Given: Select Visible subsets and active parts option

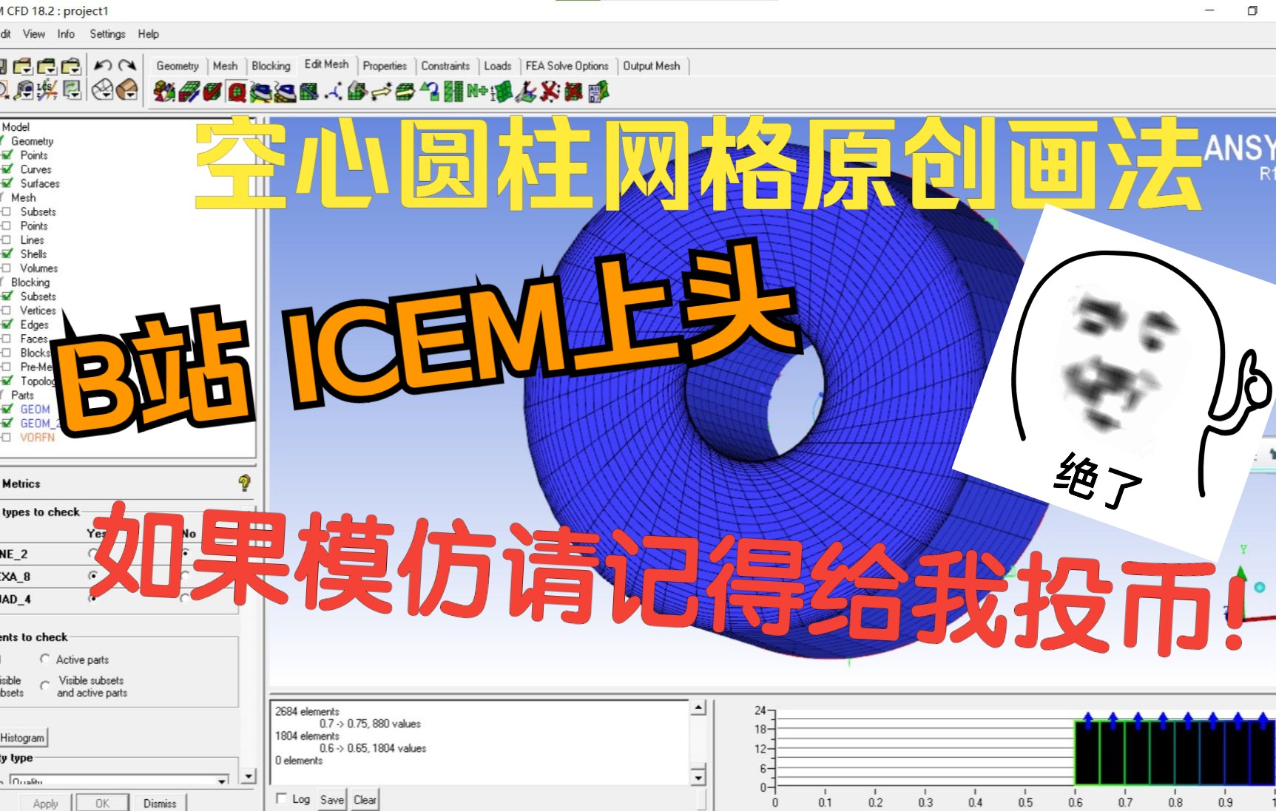Looking at the screenshot, I should 45,686.
